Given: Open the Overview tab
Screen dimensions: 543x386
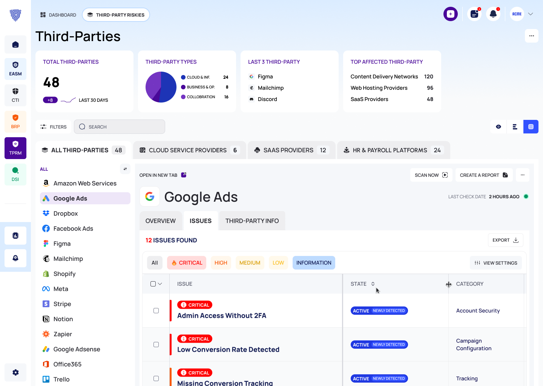Looking at the screenshot, I should 161,221.
